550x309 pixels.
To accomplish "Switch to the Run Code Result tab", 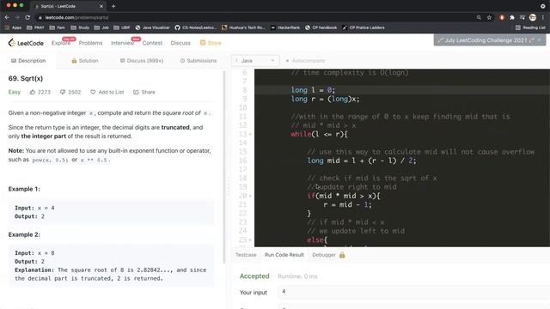I will pos(284,255).
